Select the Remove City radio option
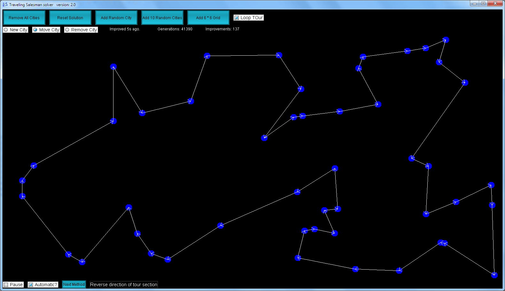 click(81, 30)
